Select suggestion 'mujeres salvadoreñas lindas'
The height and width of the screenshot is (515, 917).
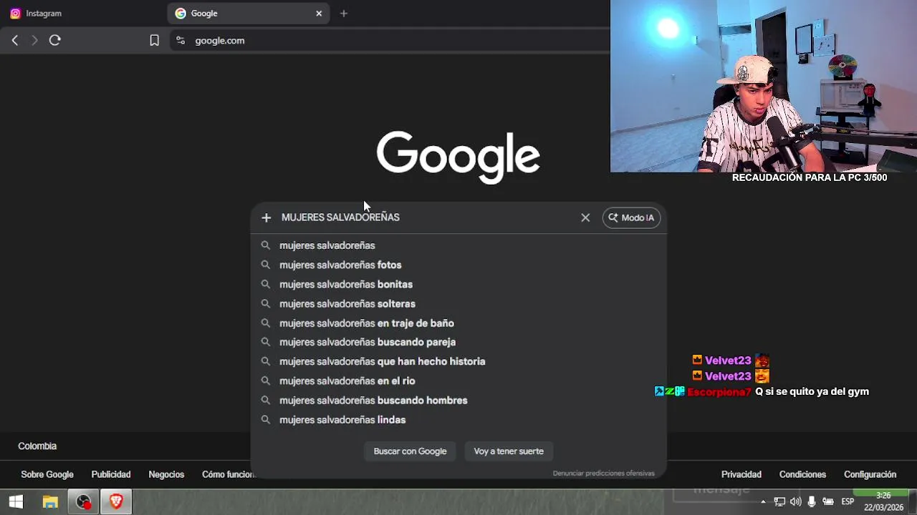[458, 420]
